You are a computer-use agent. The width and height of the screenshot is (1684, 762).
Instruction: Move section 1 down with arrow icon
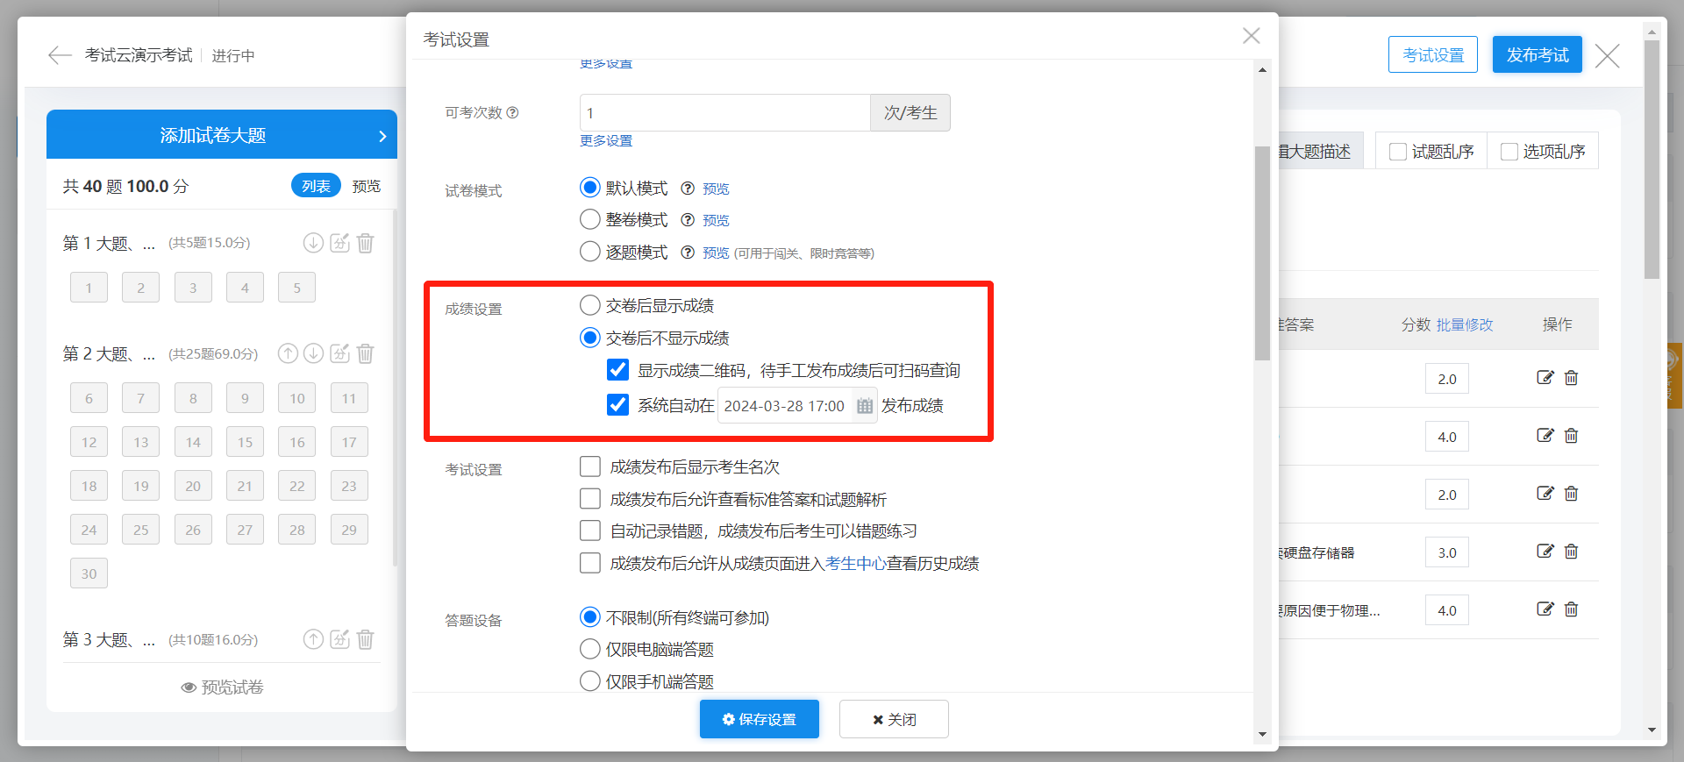(x=313, y=243)
